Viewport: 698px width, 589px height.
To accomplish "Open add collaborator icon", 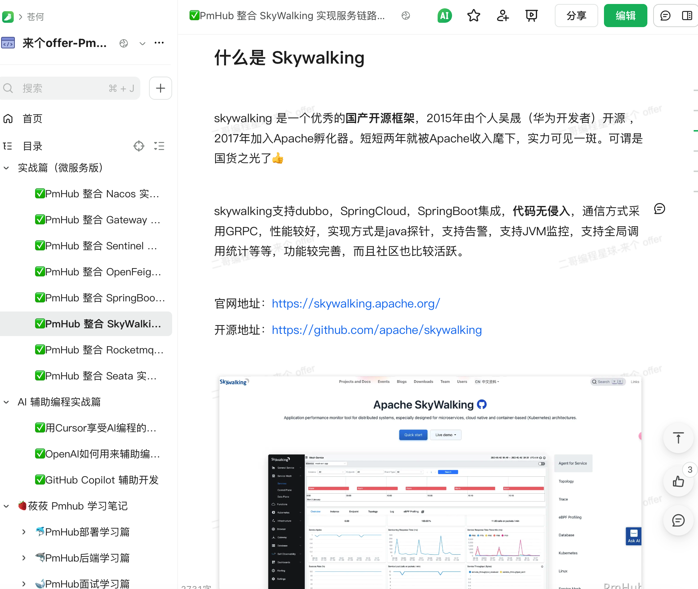I will [502, 16].
